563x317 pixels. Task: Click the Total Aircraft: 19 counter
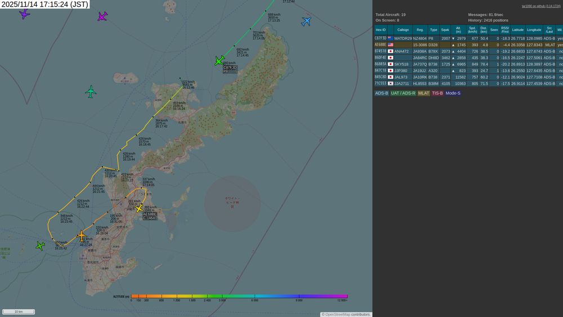[x=390, y=15]
